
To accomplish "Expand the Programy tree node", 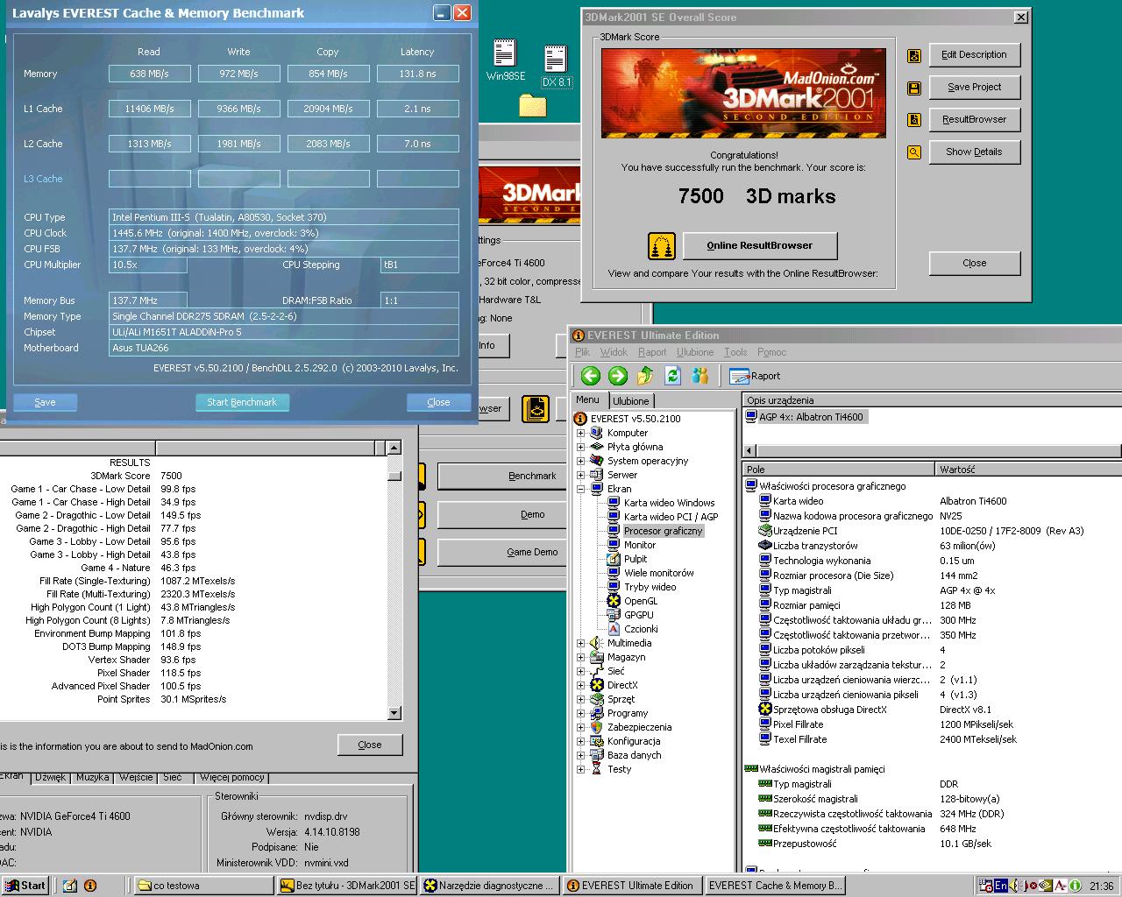I will point(580,713).
